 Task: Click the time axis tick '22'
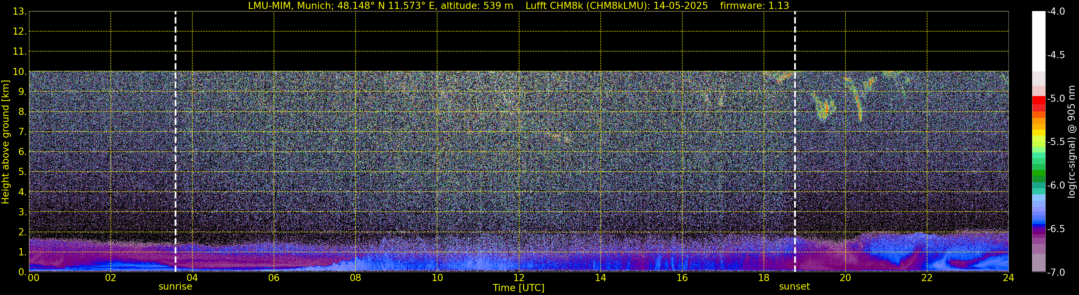[927, 278]
